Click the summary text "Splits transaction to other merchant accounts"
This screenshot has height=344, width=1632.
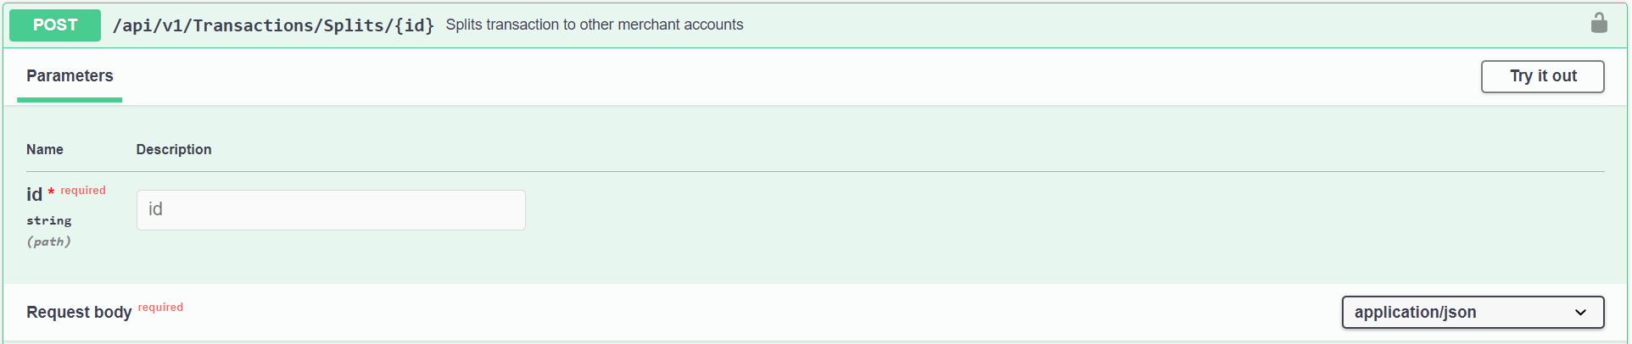595,25
